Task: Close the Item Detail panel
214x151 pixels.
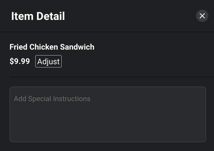Action: click(x=202, y=16)
